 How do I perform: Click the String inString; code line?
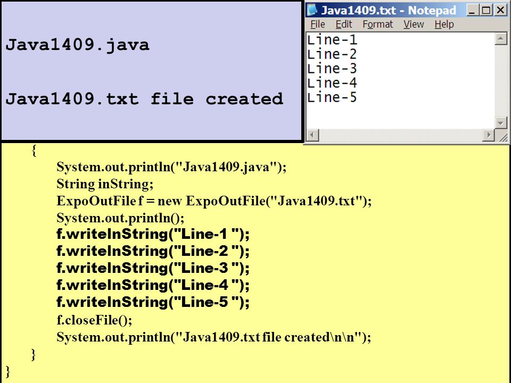(x=105, y=184)
